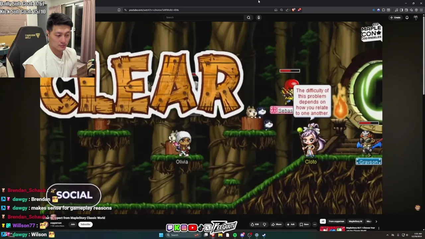Image resolution: width=425 pixels, height=239 pixels.
Task: Click the Share button under the video
Action: 276,224
